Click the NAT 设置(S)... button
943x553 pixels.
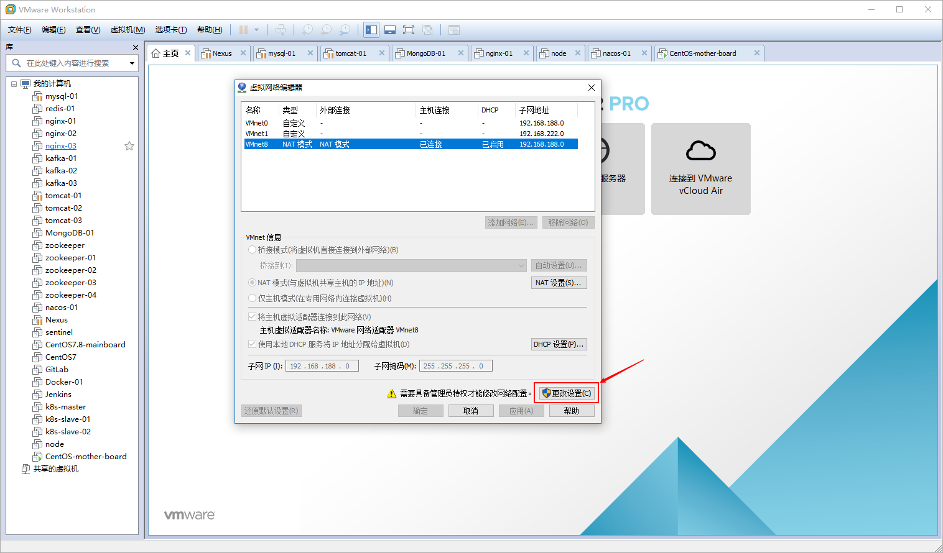559,283
